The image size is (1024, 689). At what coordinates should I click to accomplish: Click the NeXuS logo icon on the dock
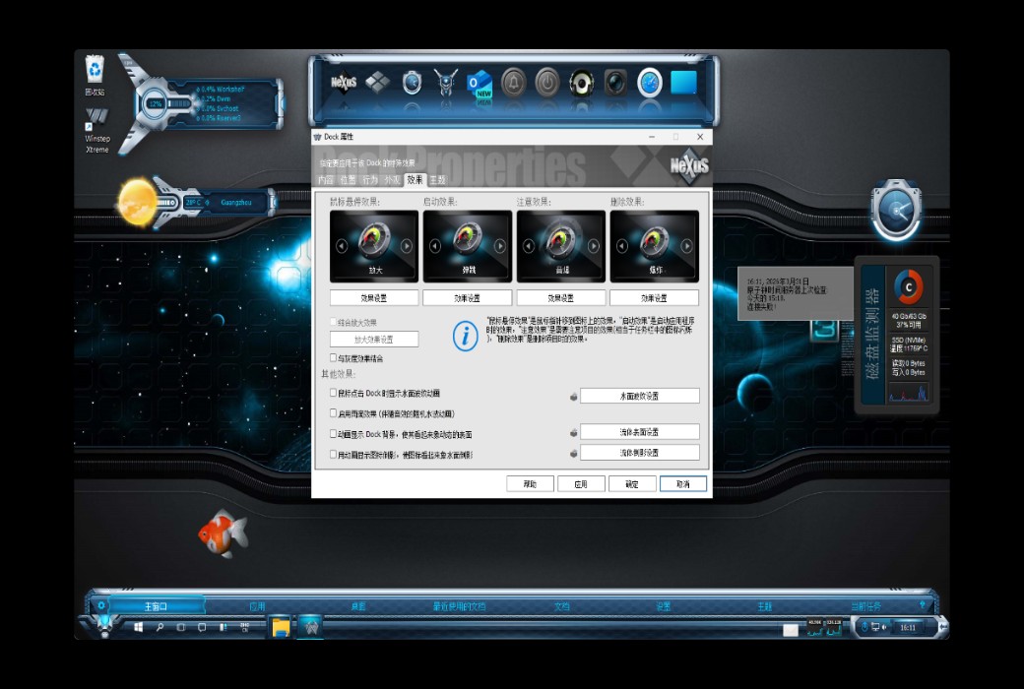click(x=342, y=84)
